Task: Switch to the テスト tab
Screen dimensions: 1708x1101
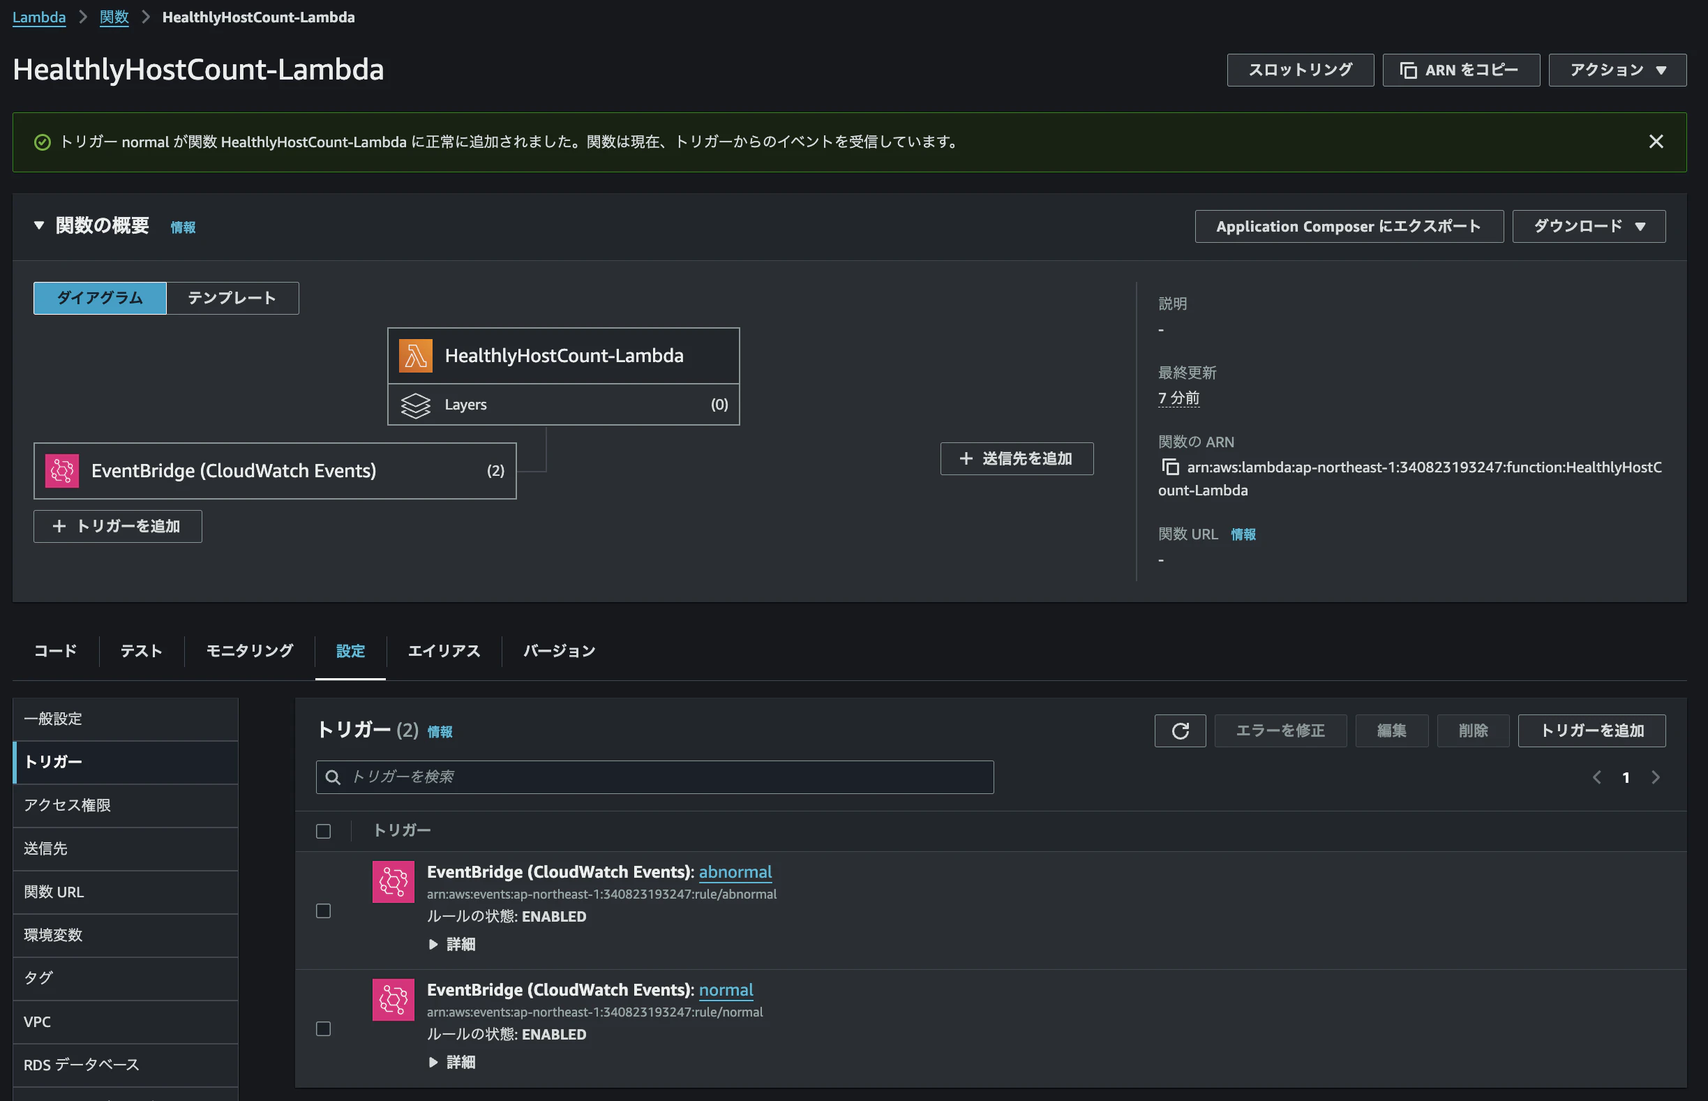Action: (x=142, y=650)
